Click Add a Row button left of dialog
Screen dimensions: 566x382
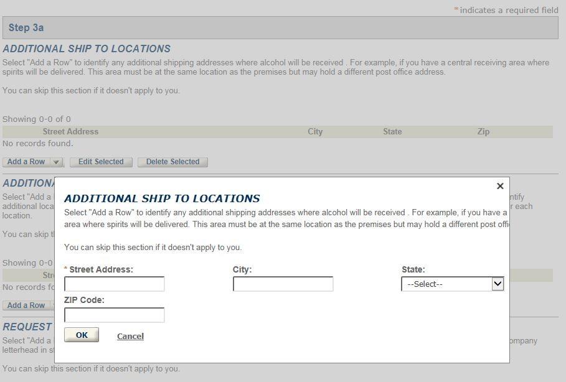tap(26, 305)
